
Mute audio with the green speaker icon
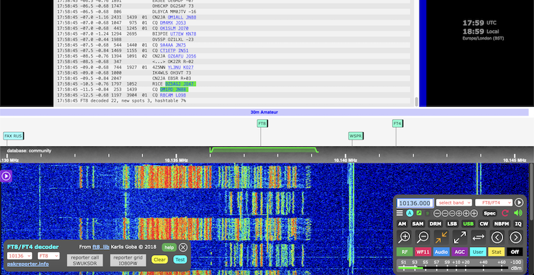(x=518, y=213)
